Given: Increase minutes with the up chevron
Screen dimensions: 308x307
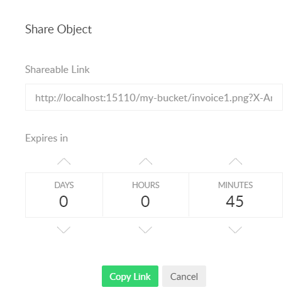Looking at the screenshot, I should tap(236, 162).
